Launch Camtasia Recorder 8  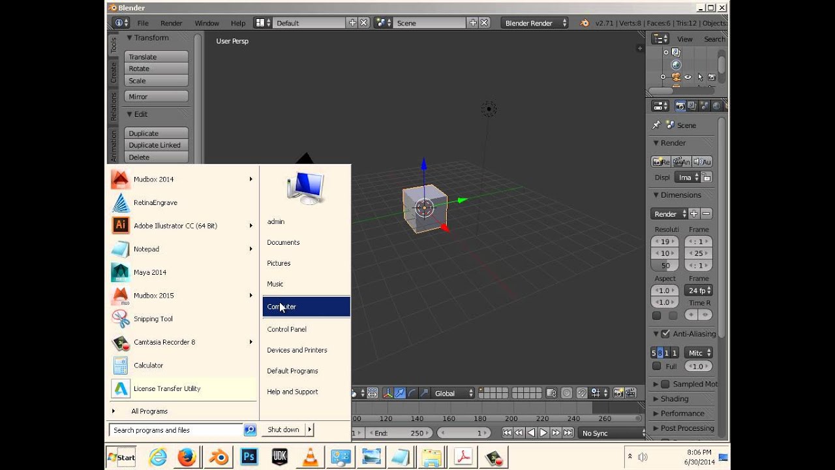pos(183,342)
